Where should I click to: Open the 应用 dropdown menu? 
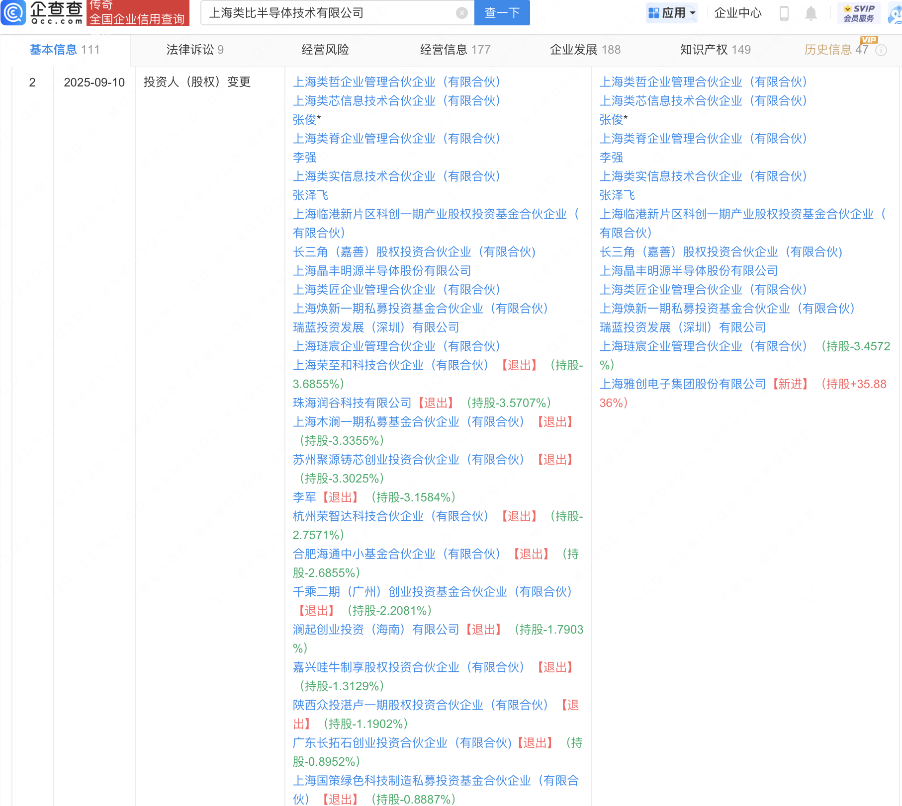[672, 13]
